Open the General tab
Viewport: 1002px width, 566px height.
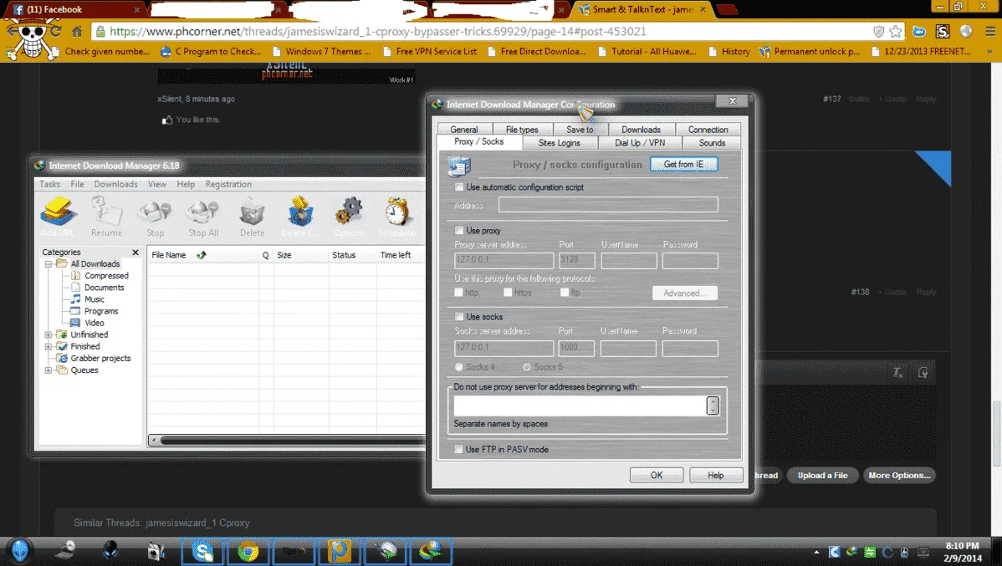(463, 129)
